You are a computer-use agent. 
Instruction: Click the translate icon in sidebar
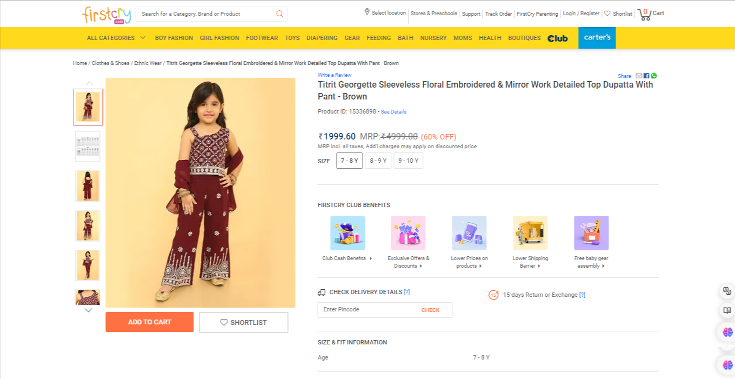click(x=727, y=291)
